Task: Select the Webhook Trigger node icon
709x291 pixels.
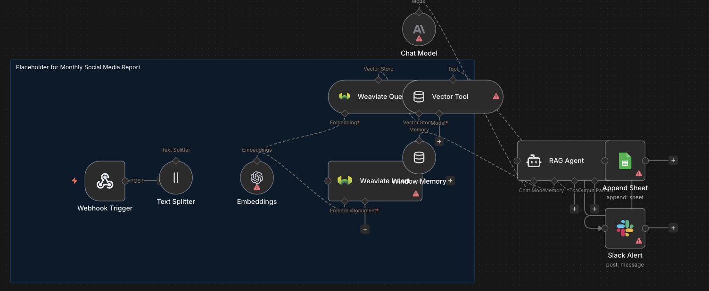Action: click(105, 181)
